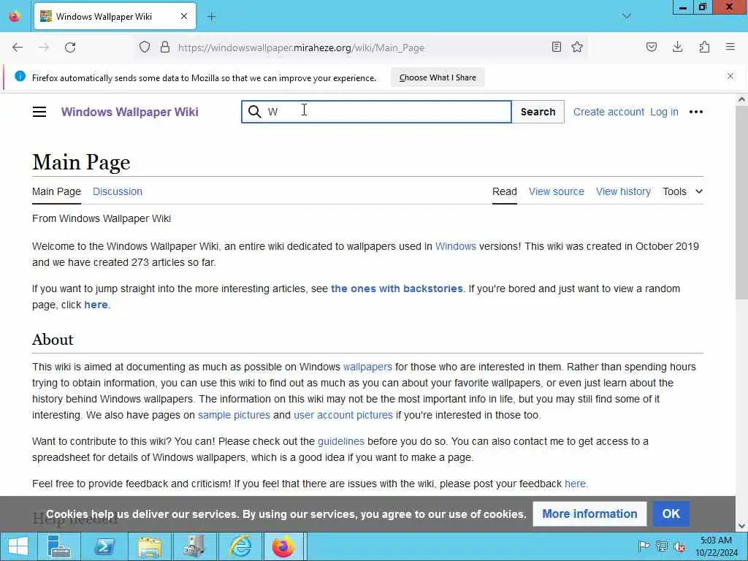Open File Explorer from the taskbar
Screen dimensions: 748x561
pyautogui.click(x=149, y=546)
